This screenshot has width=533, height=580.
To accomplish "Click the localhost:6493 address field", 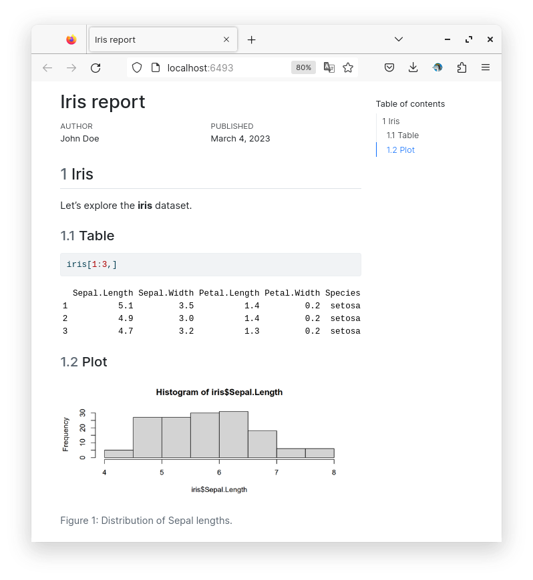I will pyautogui.click(x=220, y=67).
